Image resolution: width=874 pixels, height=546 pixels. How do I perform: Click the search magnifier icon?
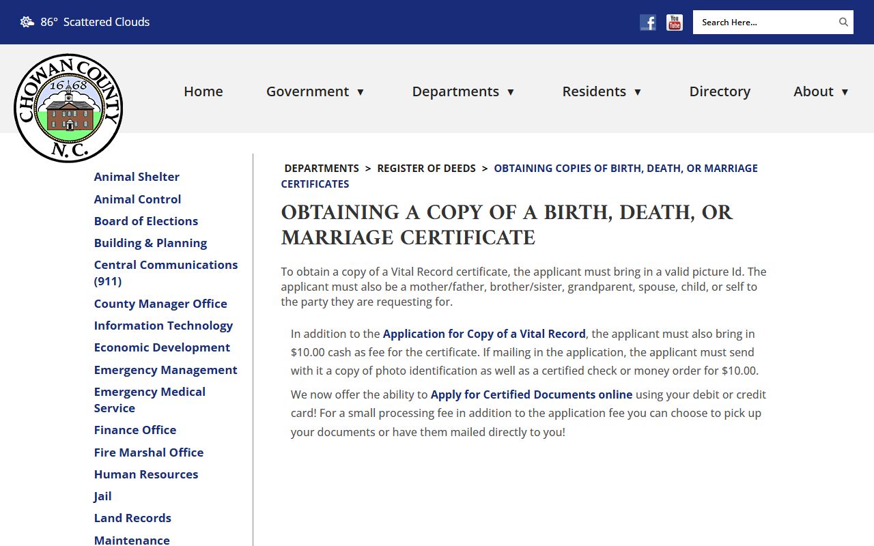[843, 22]
